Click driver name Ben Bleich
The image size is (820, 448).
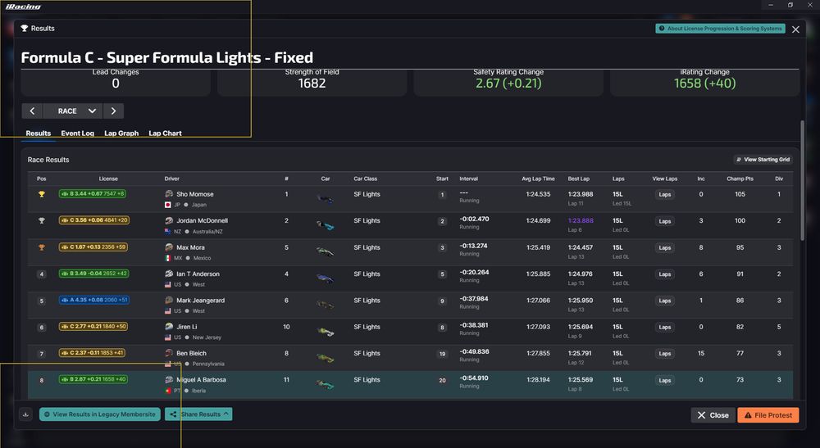tap(191, 353)
